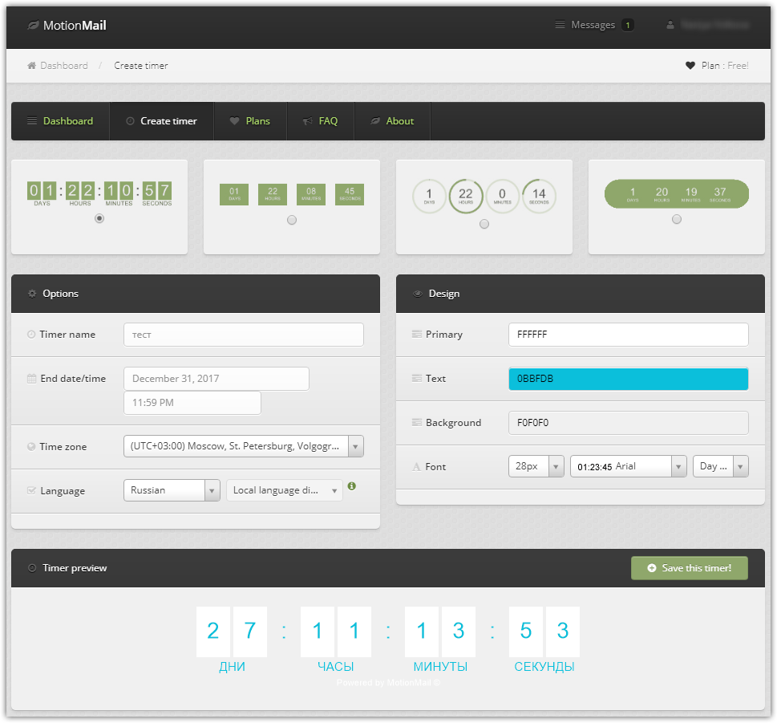Click the green info icon near Language
The image size is (777, 723).
coord(352,486)
